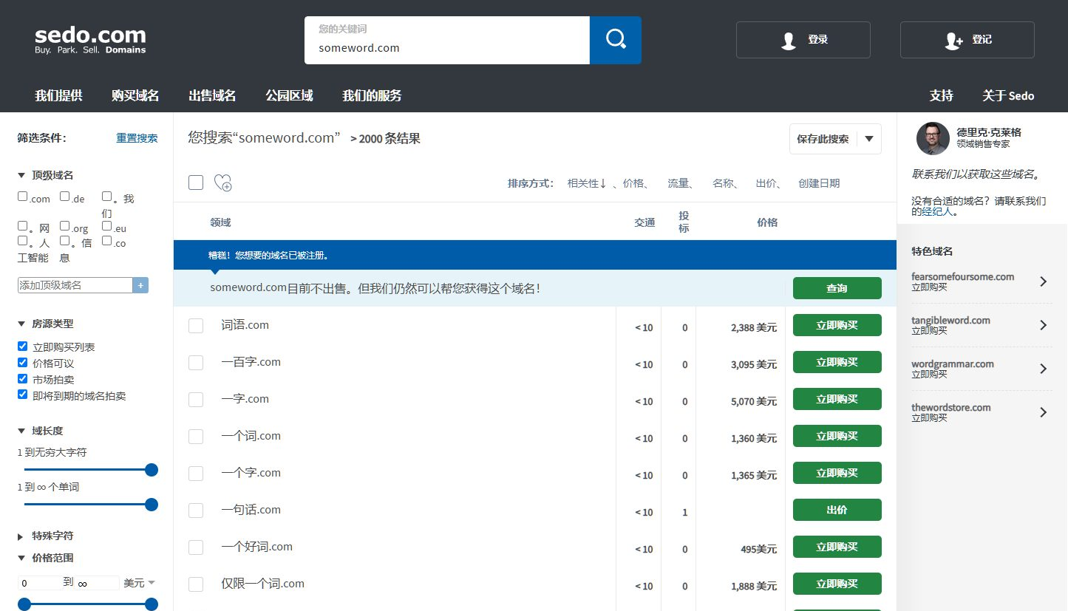Sort results by 价格
The image size is (1068, 611).
coord(633,183)
